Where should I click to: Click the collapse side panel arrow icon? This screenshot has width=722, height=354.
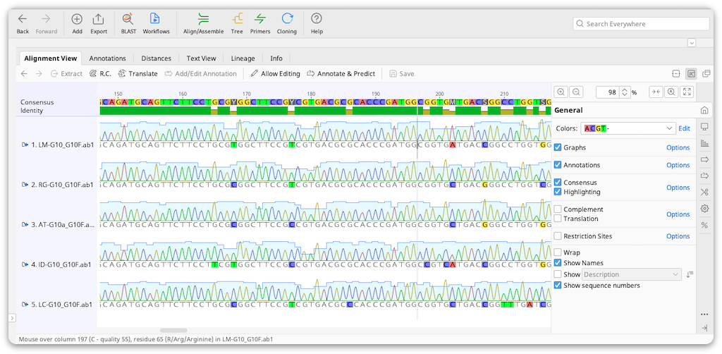click(704, 328)
